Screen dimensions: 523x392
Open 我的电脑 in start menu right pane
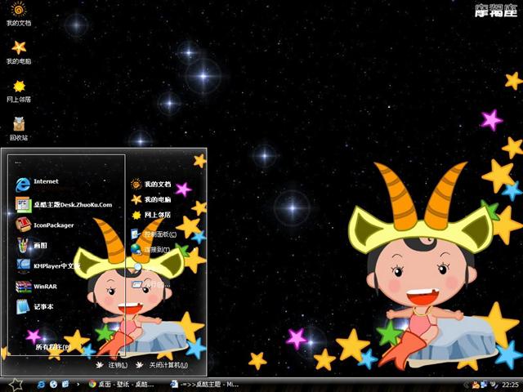pos(150,199)
